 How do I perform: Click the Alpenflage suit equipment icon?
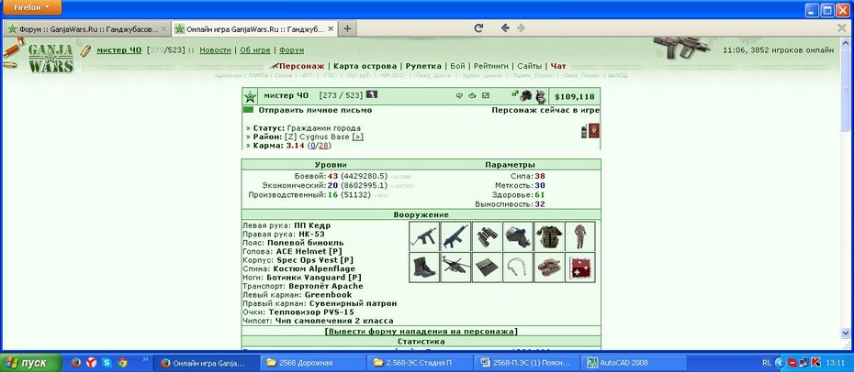coord(580,236)
